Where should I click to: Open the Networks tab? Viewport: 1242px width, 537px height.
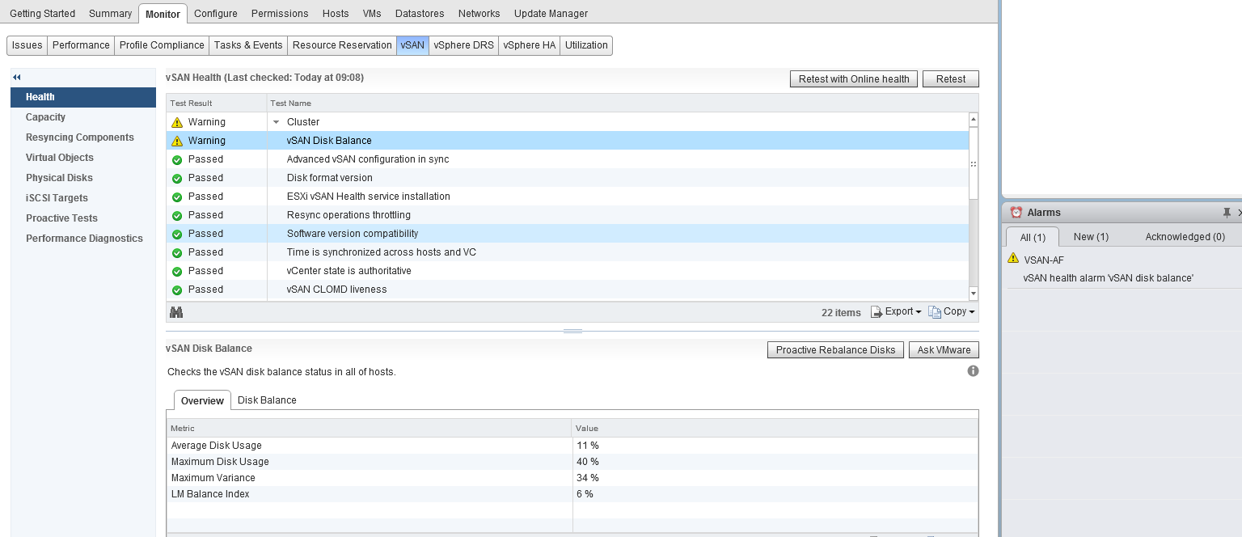pyautogui.click(x=479, y=14)
